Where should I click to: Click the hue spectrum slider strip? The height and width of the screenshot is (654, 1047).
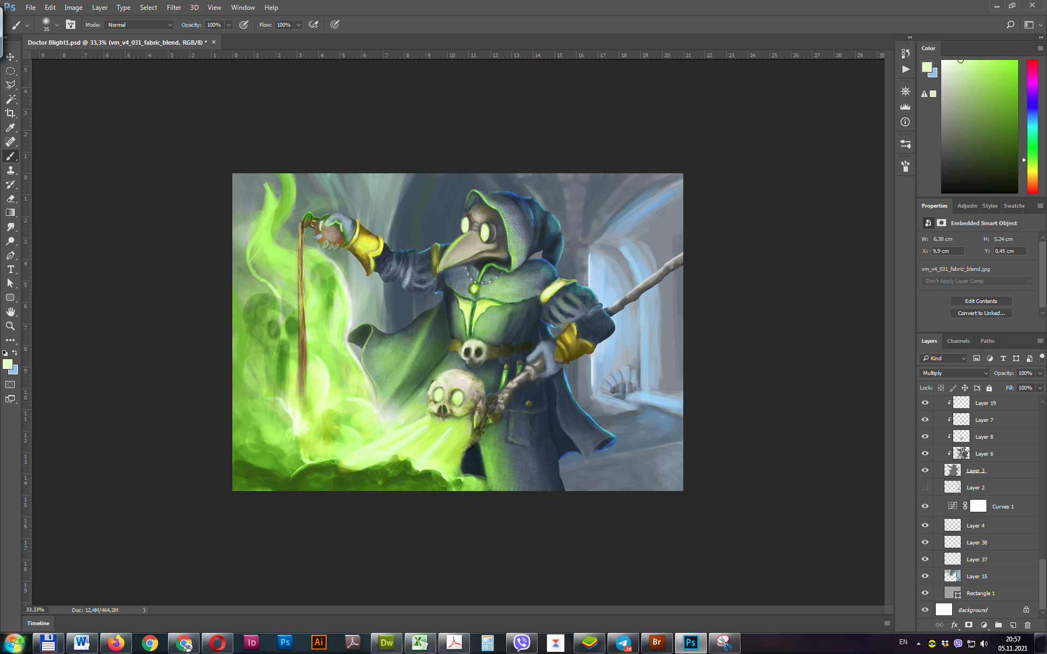click(1032, 126)
